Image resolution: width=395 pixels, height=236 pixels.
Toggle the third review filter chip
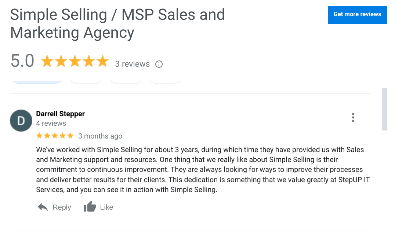click(126, 79)
